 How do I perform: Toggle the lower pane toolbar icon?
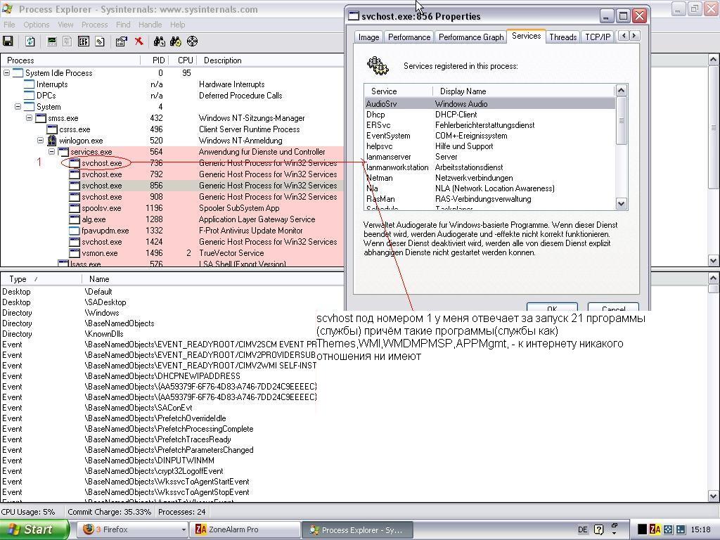[x=83, y=41]
